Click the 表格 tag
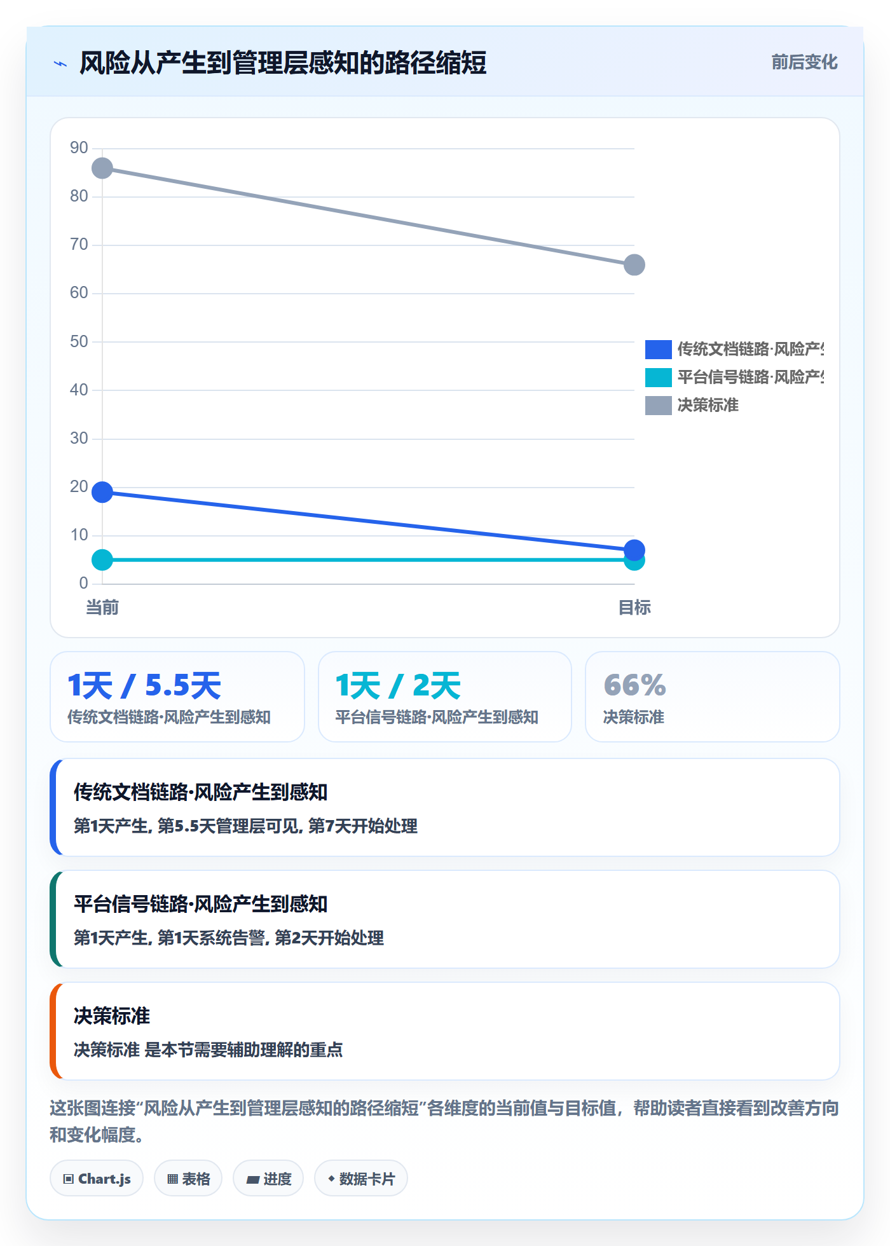The width and height of the screenshot is (890, 1246). (x=188, y=1179)
